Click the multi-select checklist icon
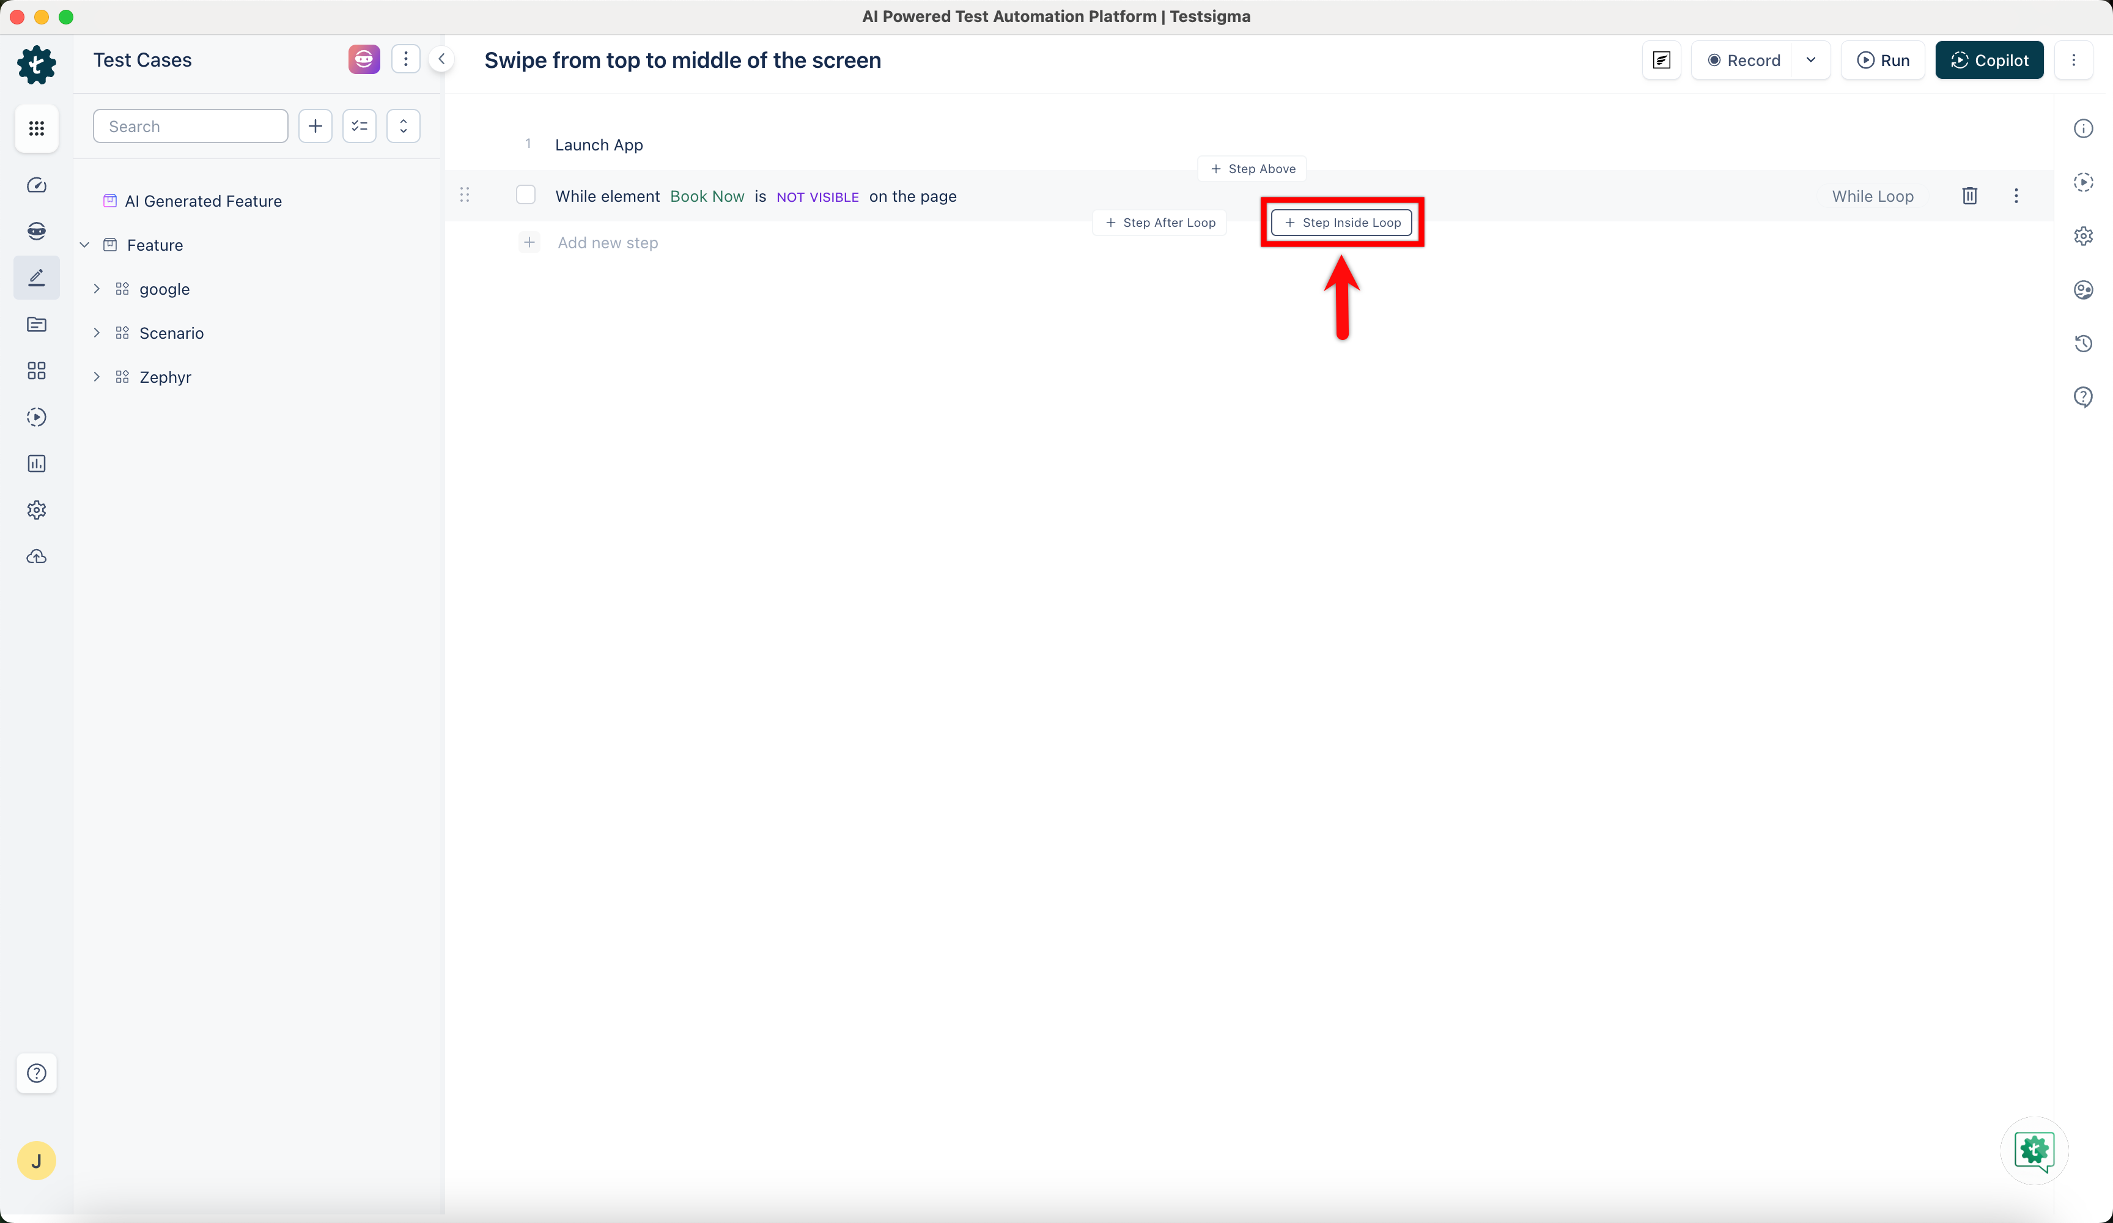Screen dimensions: 2113x1223 tap(360, 126)
